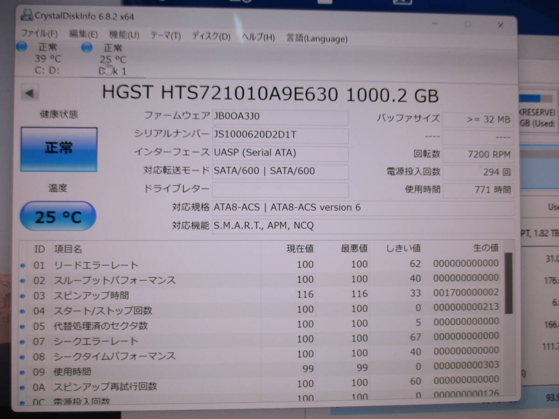Click the CrystalDiskInfo title bar icon

tap(27, 16)
